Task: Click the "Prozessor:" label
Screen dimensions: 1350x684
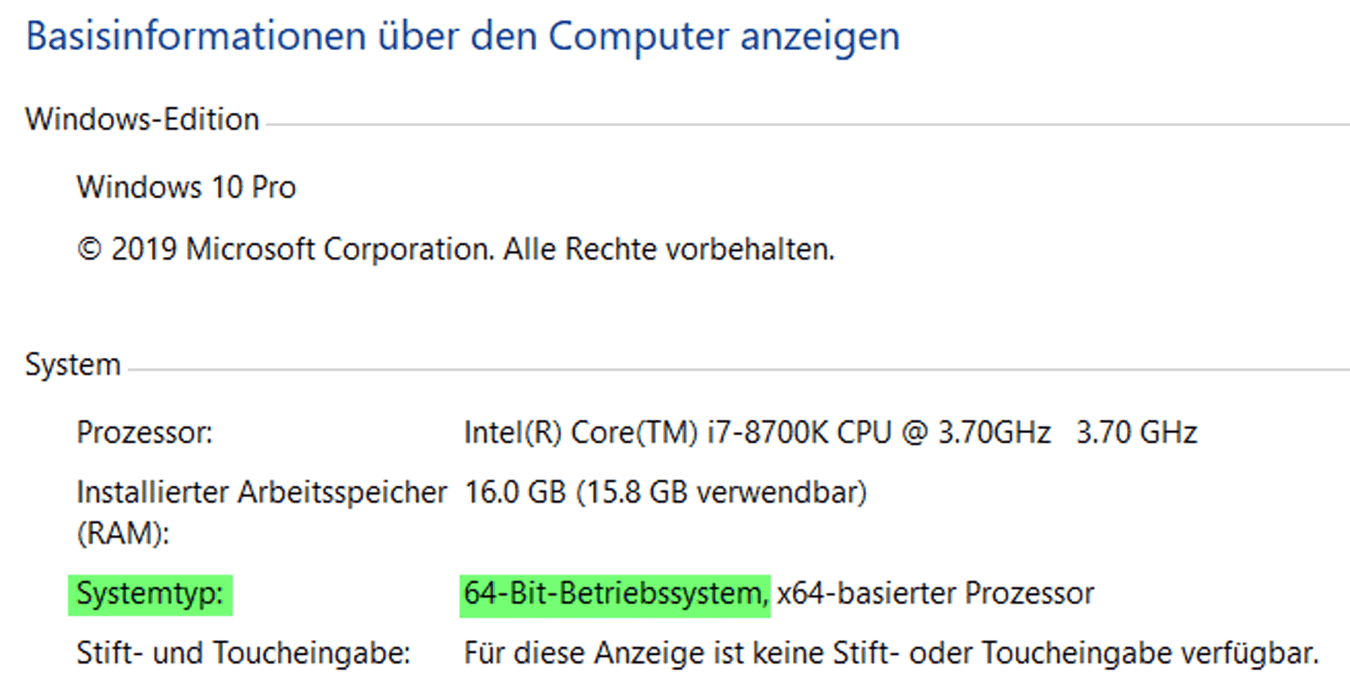Action: [144, 433]
